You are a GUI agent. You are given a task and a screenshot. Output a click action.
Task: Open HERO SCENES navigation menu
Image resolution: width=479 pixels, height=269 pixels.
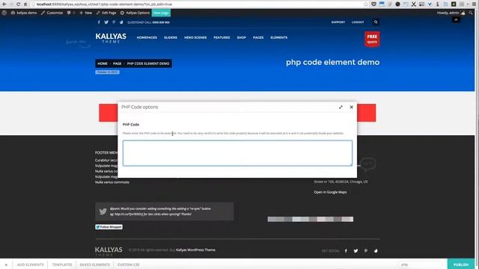pos(195,37)
